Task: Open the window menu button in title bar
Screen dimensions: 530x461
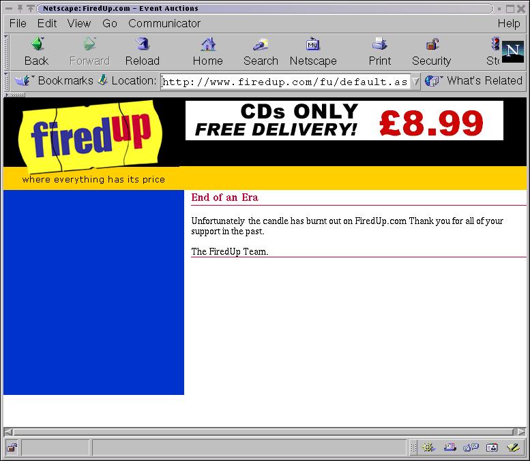Action: pyautogui.click(x=9, y=8)
